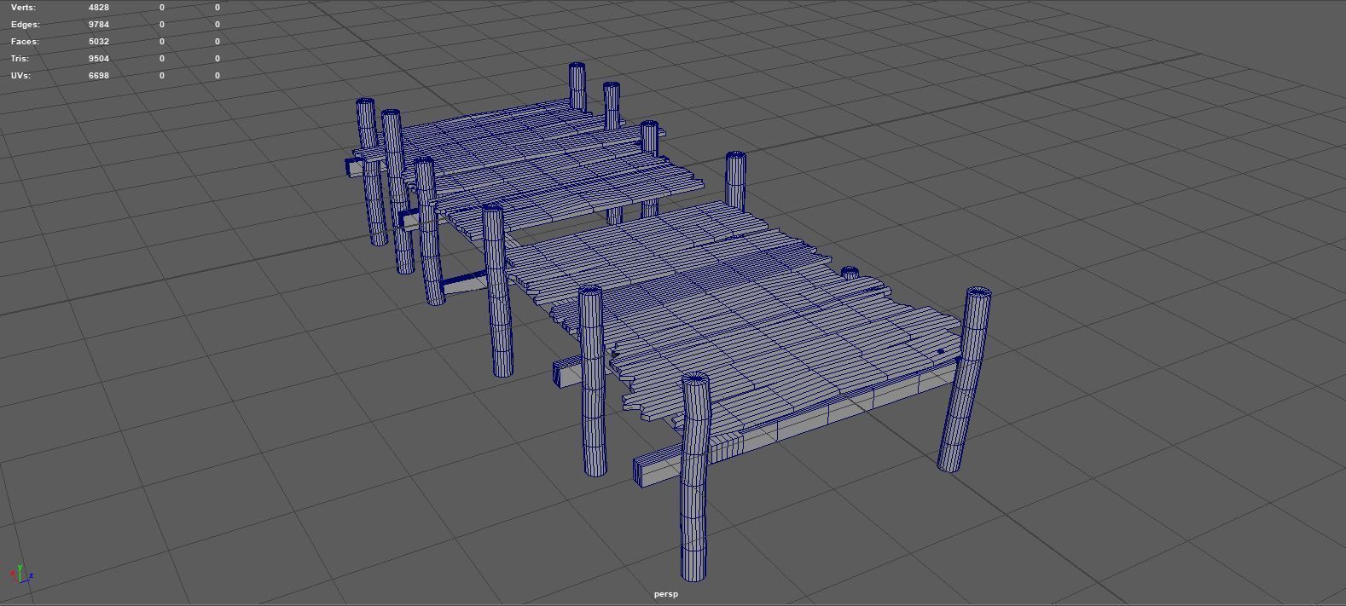The image size is (1346, 606).
Task: Click the persp camera label
Action: coord(666,594)
